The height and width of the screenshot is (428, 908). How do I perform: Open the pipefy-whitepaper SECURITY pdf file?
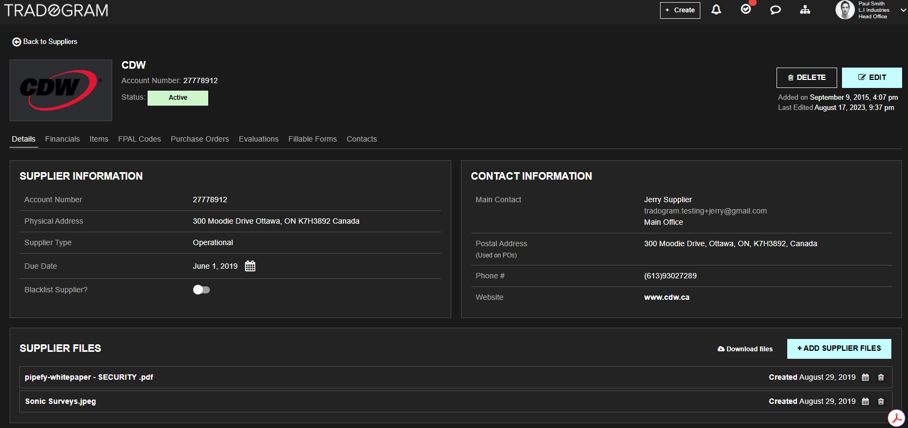pos(89,377)
